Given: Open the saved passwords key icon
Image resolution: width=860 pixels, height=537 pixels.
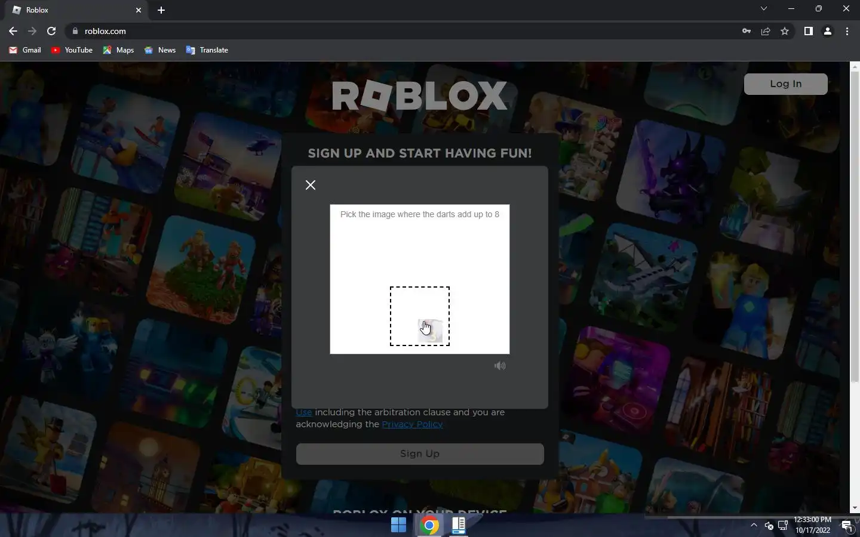Looking at the screenshot, I should [747, 31].
